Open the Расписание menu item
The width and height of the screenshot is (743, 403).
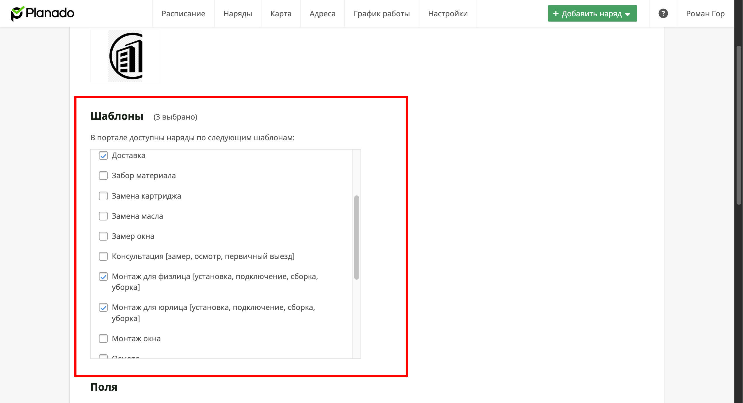coord(183,14)
